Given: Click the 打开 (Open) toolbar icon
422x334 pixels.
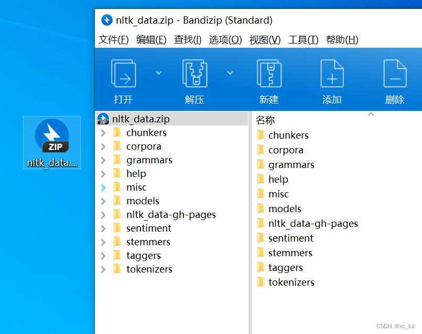Looking at the screenshot, I should [124, 74].
